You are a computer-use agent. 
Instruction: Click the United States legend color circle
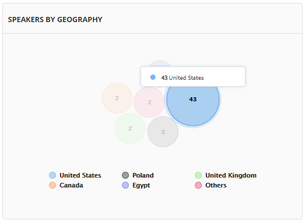tap(52, 175)
